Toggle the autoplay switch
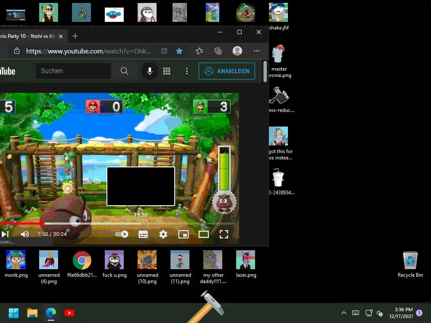 tap(122, 234)
